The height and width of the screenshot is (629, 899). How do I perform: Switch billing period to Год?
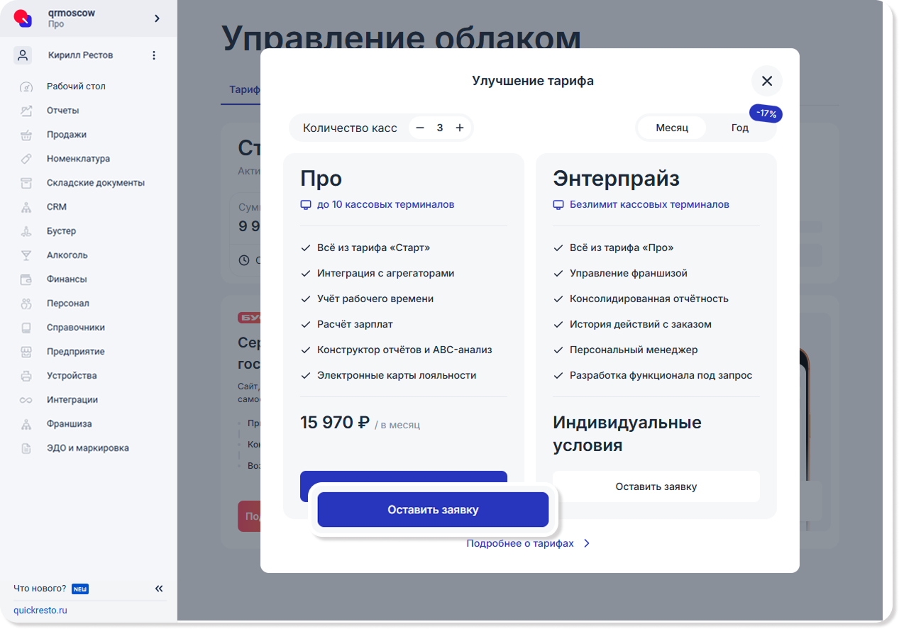(740, 128)
